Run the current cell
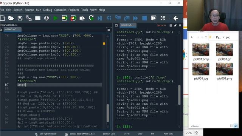 pyautogui.click(x=64, y=18)
